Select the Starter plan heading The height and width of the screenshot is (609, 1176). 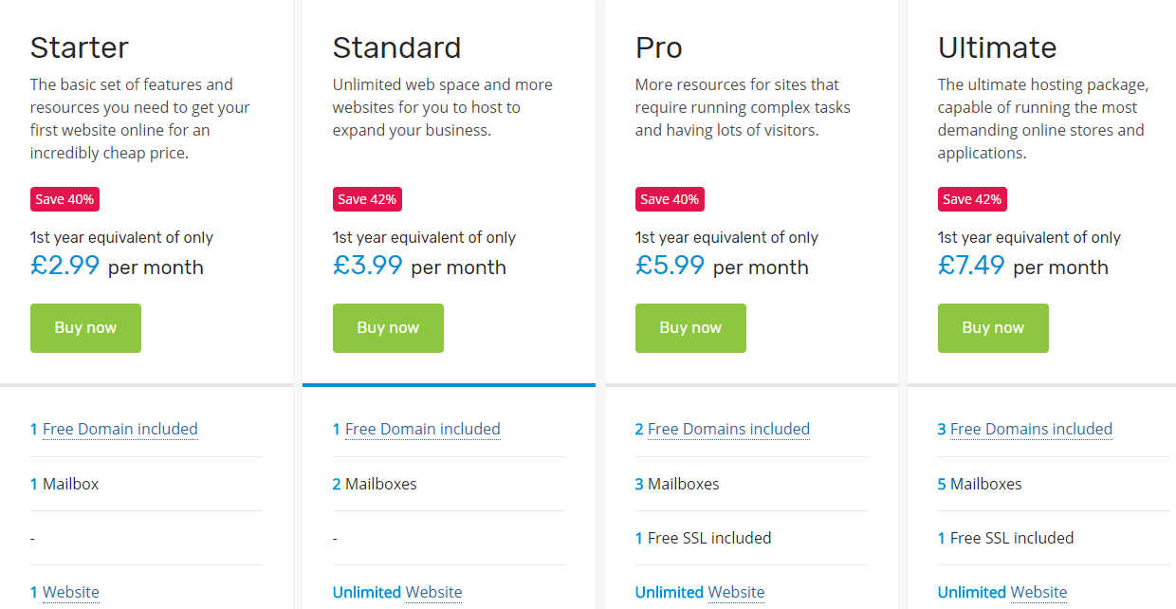tap(80, 47)
